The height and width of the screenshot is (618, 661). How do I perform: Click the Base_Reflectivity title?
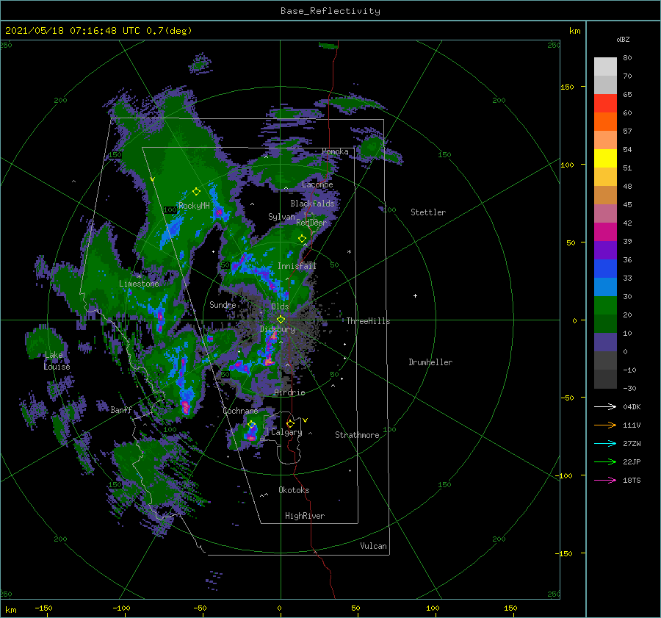[330, 11]
